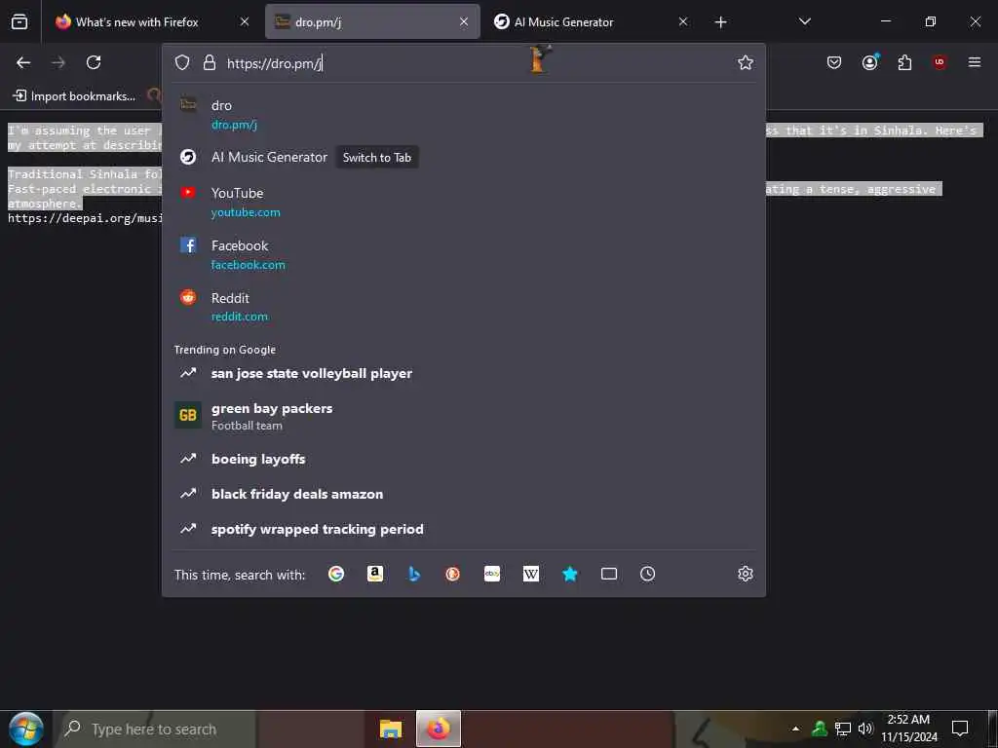Click Firefox icon on taskbar
The height and width of the screenshot is (748, 998).
[439, 729]
